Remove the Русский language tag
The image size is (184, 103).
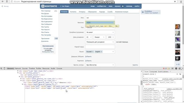93,51
